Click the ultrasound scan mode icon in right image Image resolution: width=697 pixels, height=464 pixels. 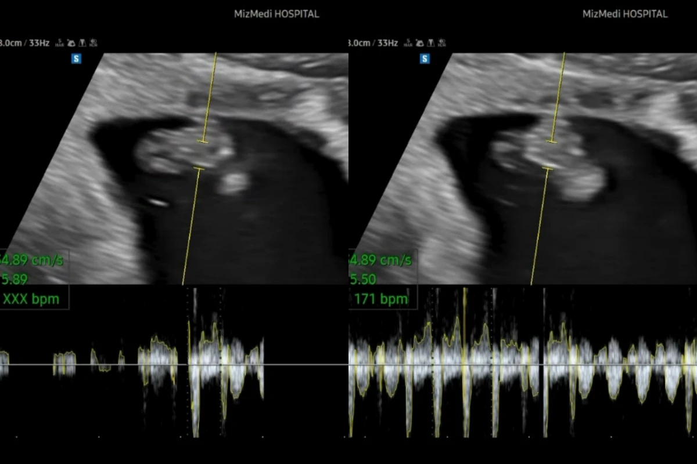tap(419, 43)
